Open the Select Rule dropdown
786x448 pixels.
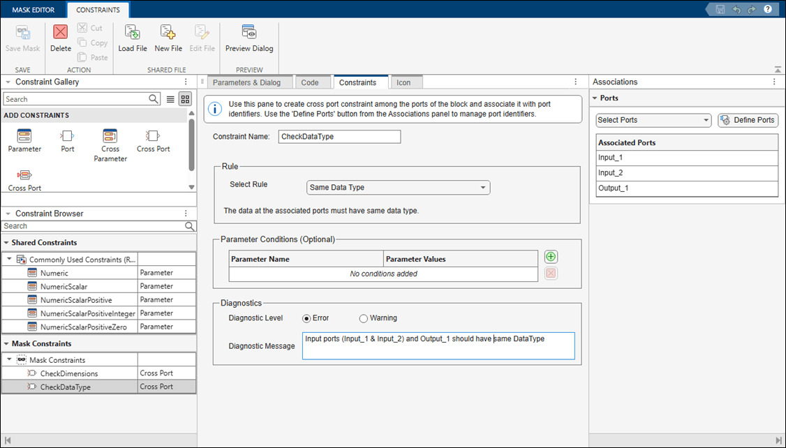click(x=398, y=187)
